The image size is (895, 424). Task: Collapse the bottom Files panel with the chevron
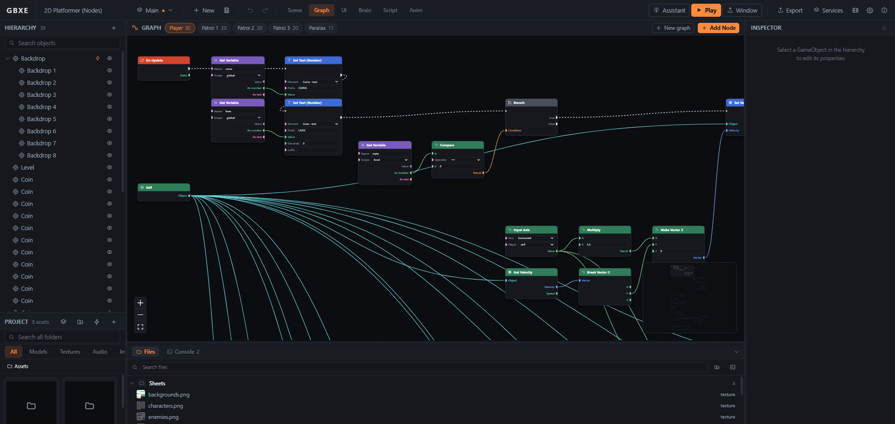click(x=736, y=352)
